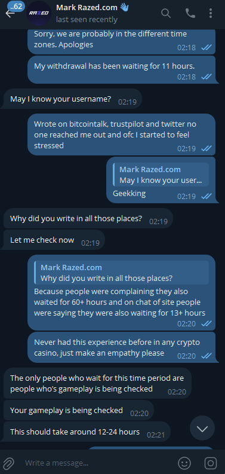
Task: Click 'last seen recently' status text
Action: click(87, 20)
